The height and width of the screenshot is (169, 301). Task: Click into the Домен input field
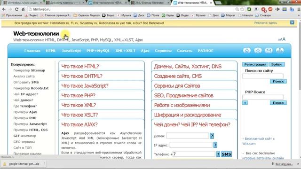pos(188,136)
